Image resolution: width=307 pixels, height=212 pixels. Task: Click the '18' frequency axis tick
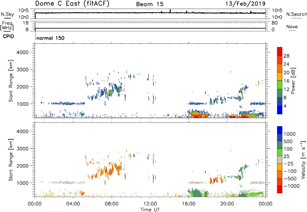26,23
